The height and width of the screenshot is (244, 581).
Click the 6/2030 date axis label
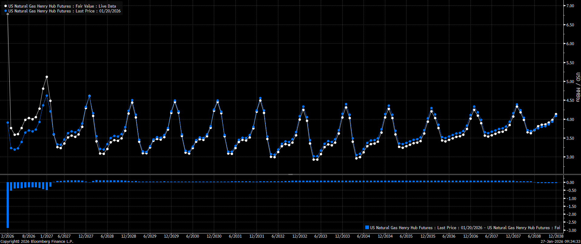click(193, 236)
